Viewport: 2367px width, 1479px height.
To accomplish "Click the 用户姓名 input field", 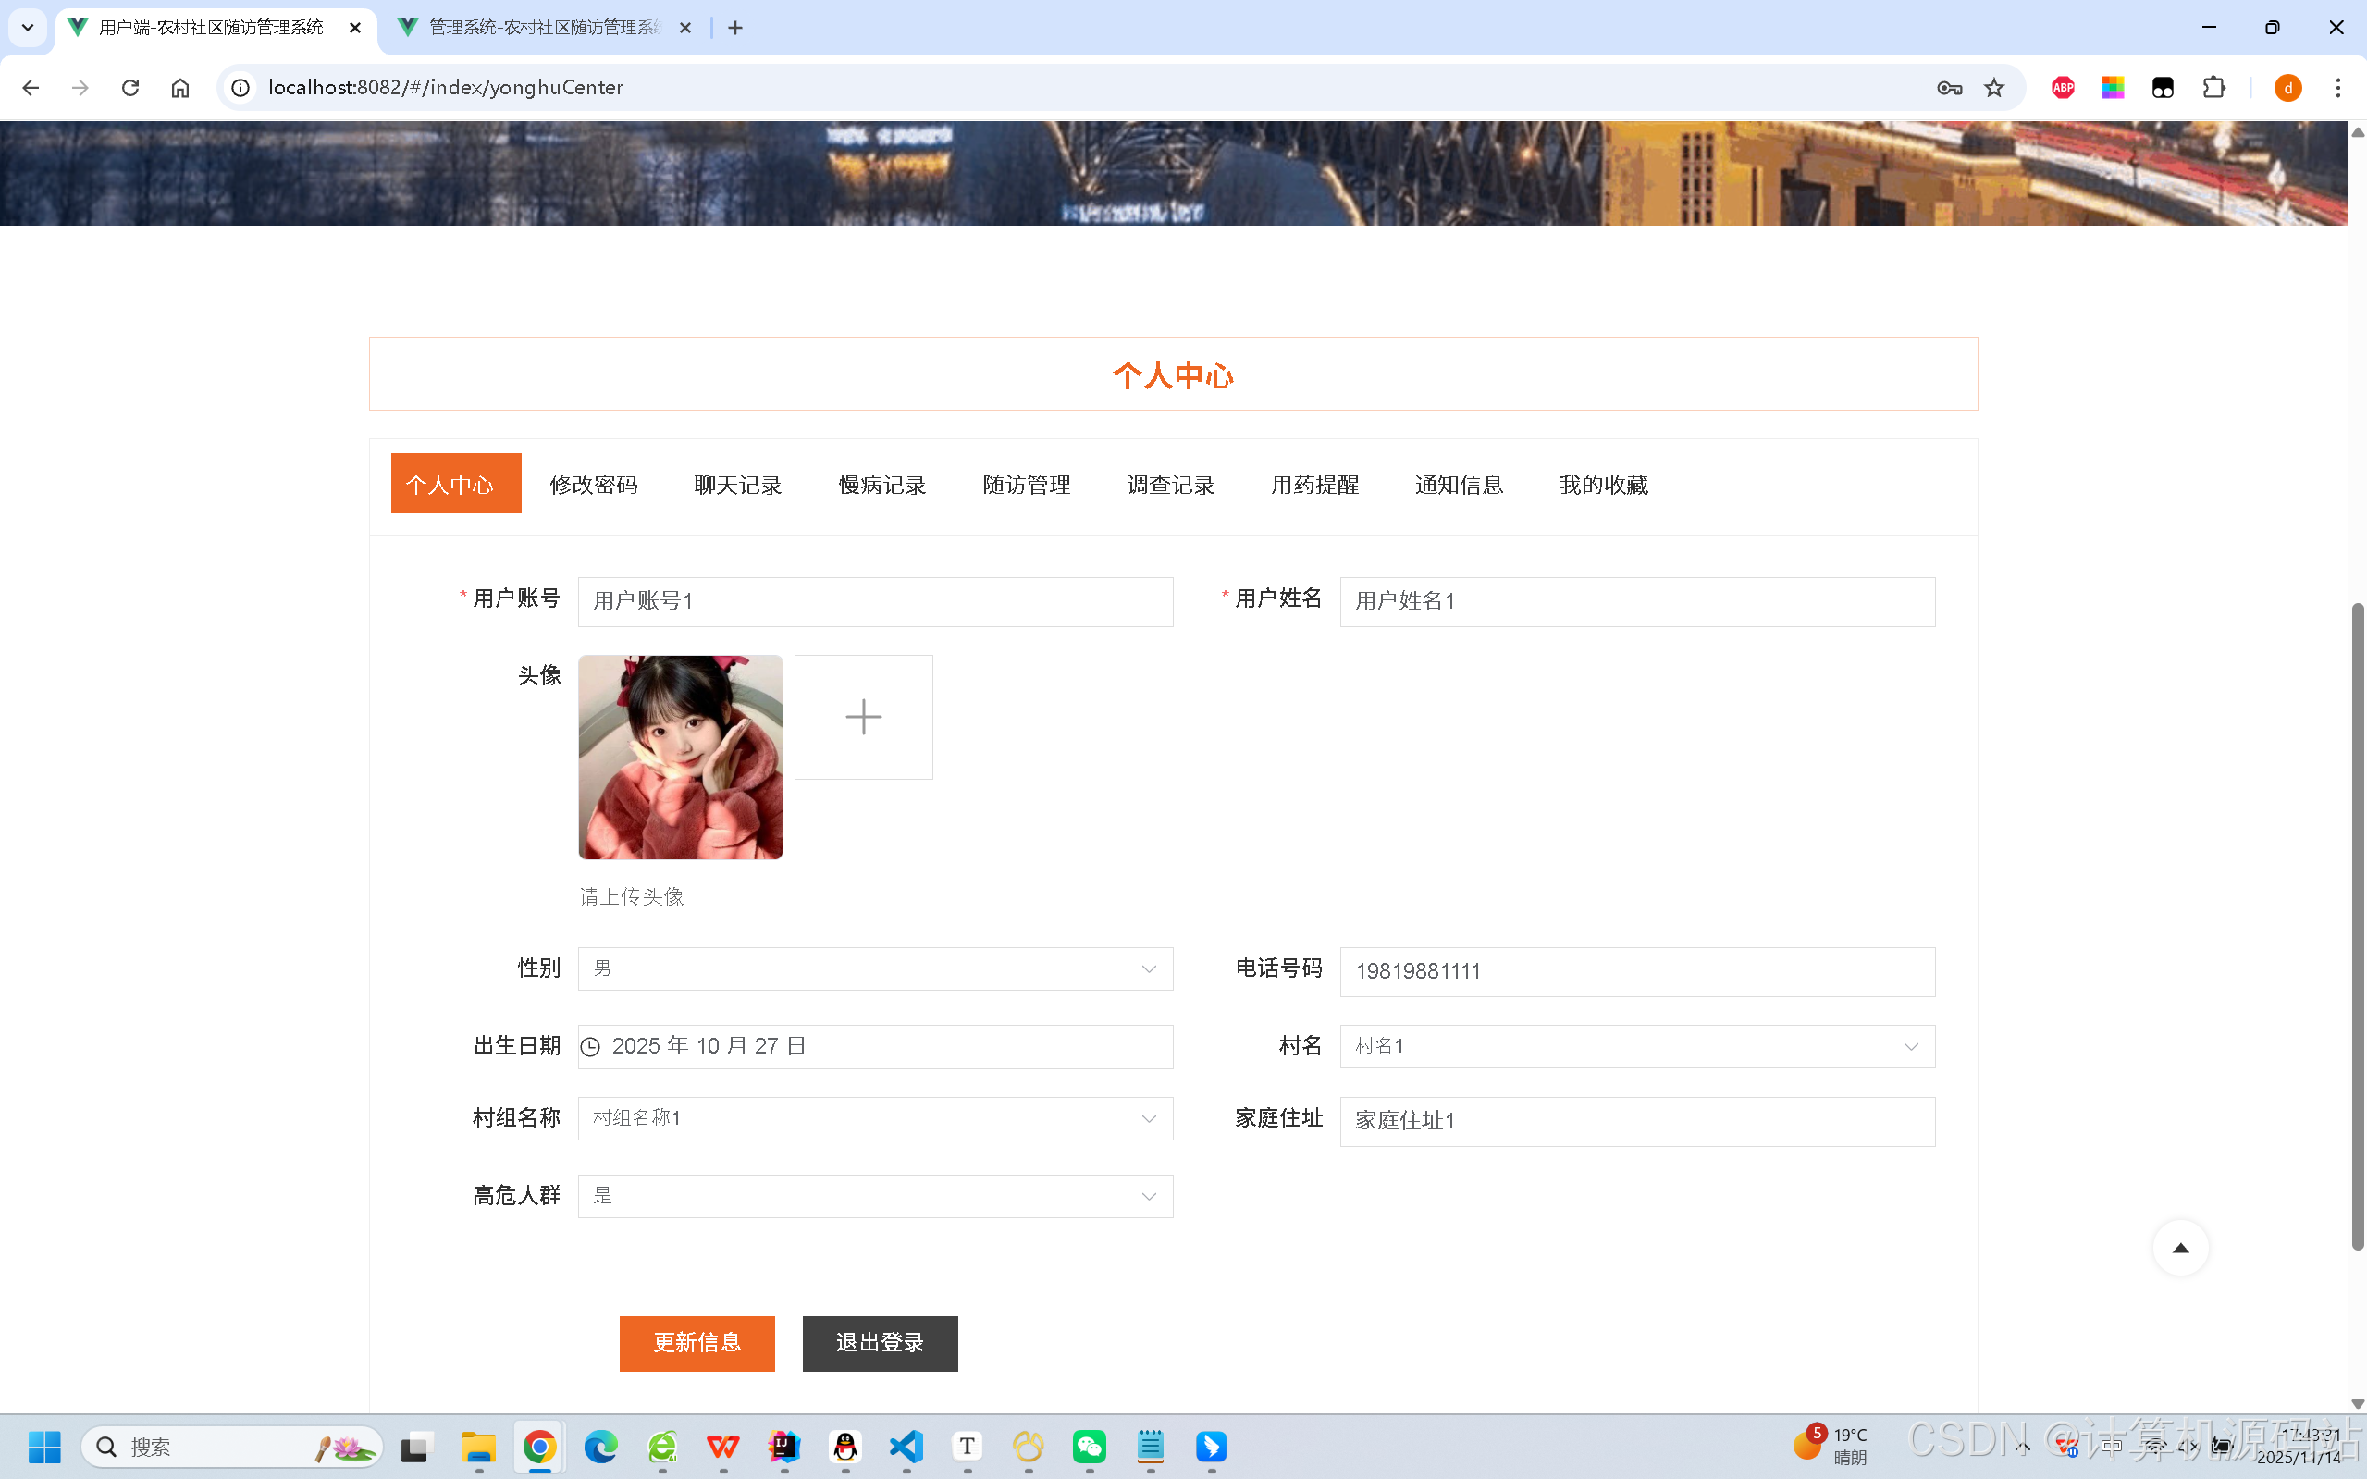I will 1637,600.
